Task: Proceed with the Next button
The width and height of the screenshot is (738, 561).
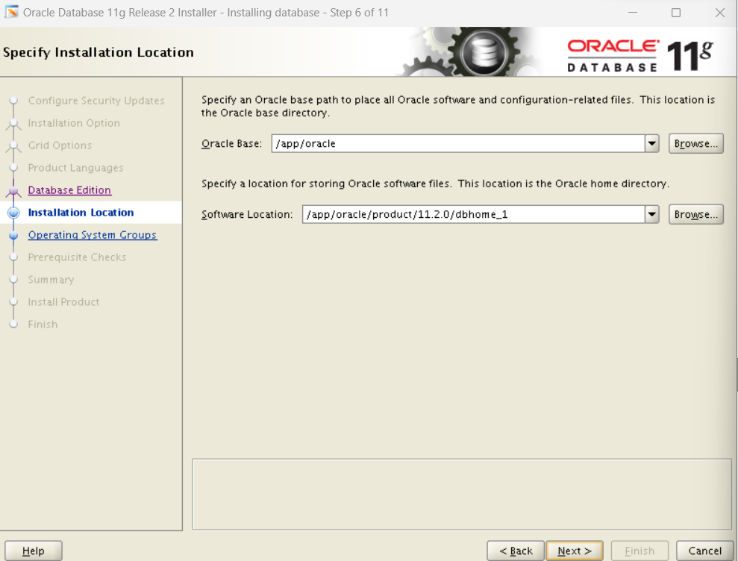Action: [x=575, y=551]
